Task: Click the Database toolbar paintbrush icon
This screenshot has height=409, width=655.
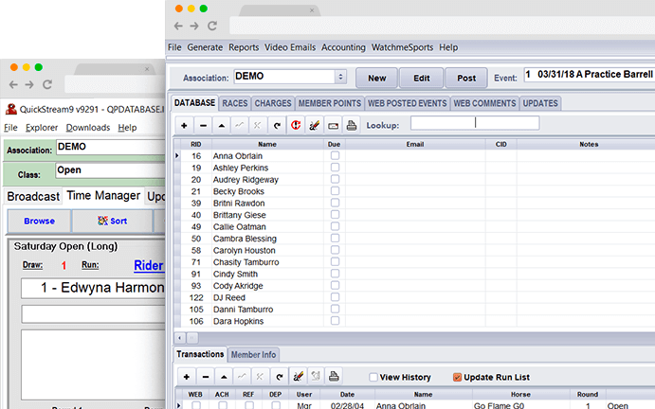Action: (x=314, y=125)
